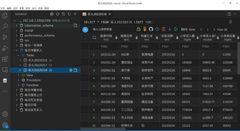Open the Extensions view
Viewport: 240px width, 131px height.
(x=5, y=59)
